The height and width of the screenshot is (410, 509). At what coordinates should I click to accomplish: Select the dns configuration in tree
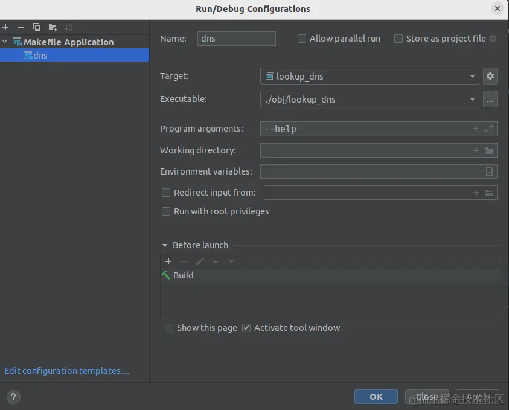pyautogui.click(x=40, y=56)
